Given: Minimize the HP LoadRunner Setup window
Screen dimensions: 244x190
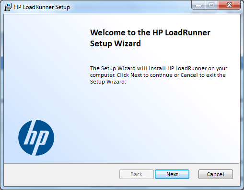Looking at the screenshot, I should click(198, 6).
